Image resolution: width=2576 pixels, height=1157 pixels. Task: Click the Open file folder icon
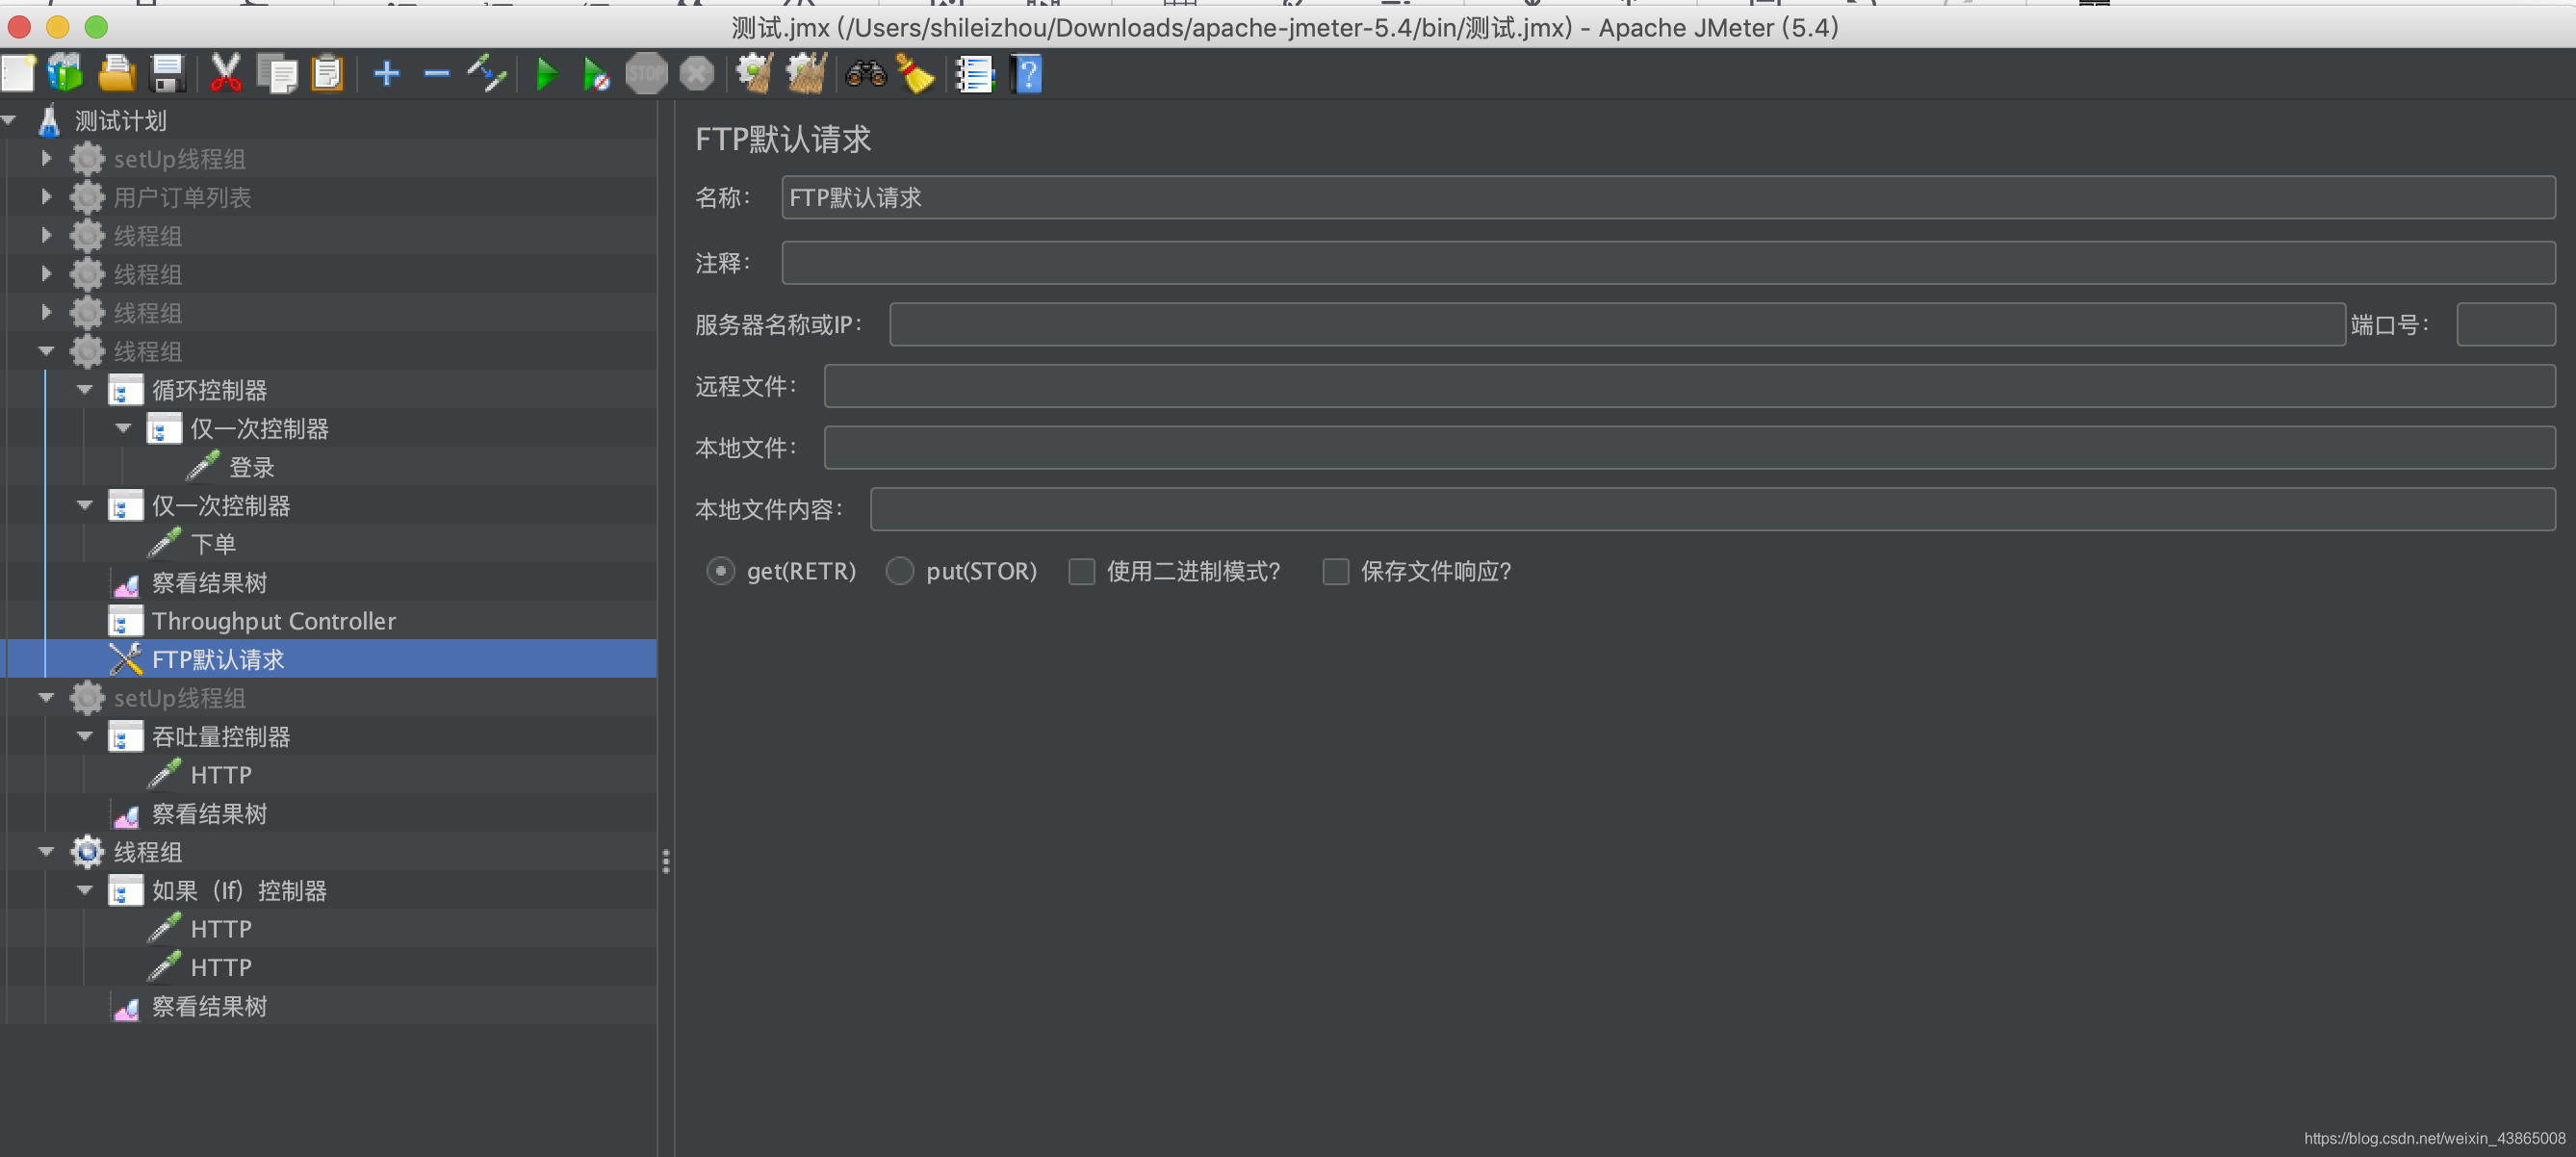coord(117,74)
